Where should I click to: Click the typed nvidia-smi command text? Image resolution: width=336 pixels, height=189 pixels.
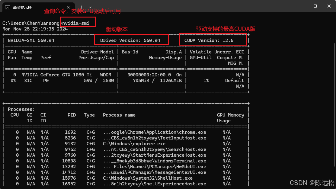pyautogui.click(x=76, y=23)
